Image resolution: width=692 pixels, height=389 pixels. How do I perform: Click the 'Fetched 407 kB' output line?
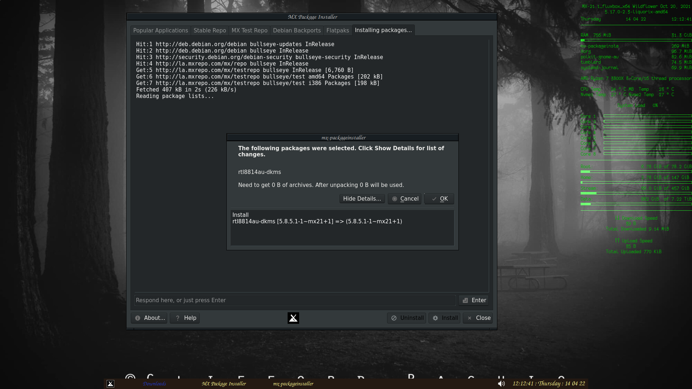pyautogui.click(x=186, y=90)
